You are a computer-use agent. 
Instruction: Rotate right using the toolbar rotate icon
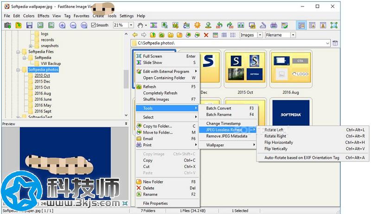pyautogui.click(x=230, y=25)
